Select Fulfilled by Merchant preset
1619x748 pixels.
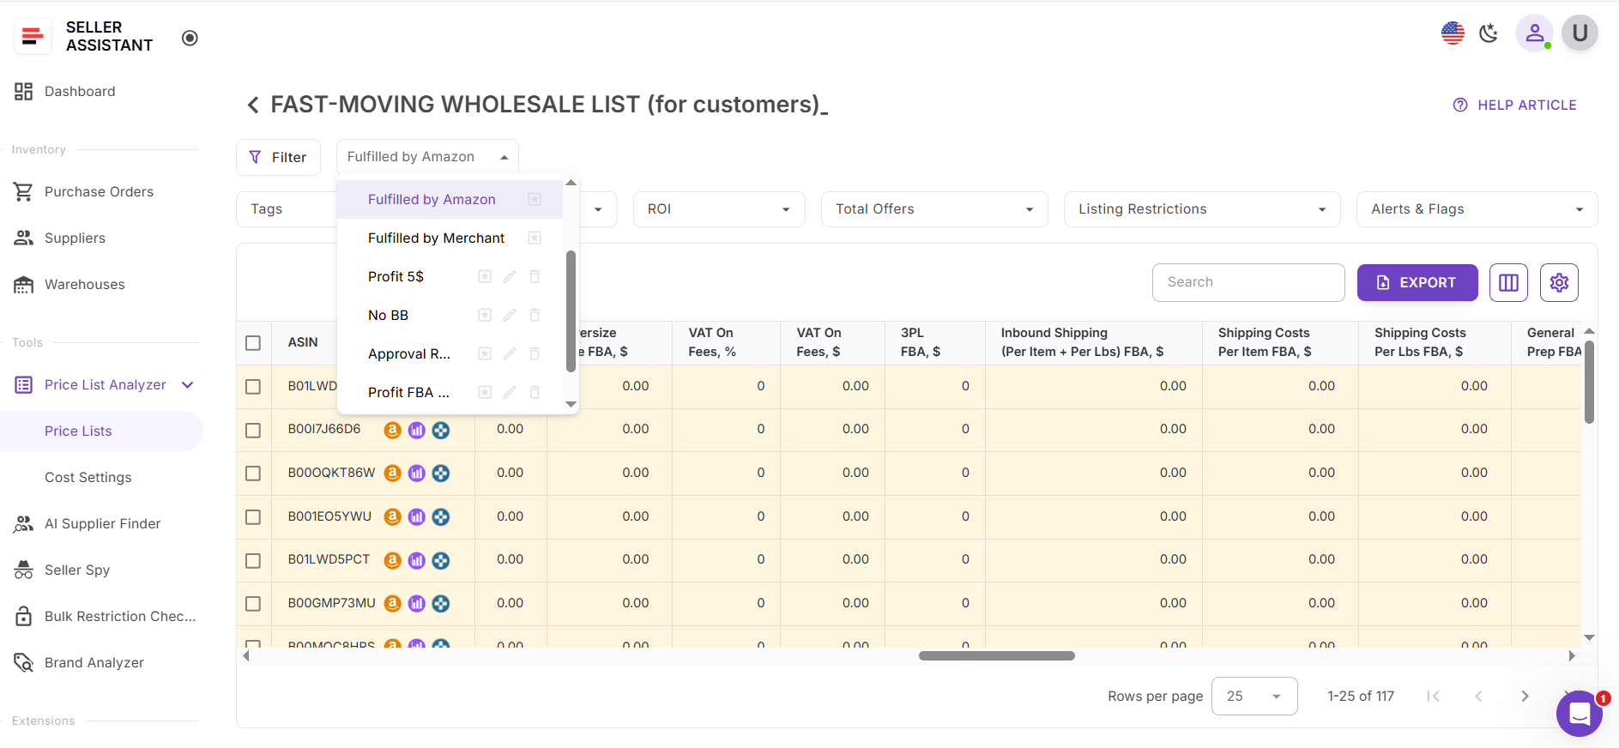click(436, 238)
